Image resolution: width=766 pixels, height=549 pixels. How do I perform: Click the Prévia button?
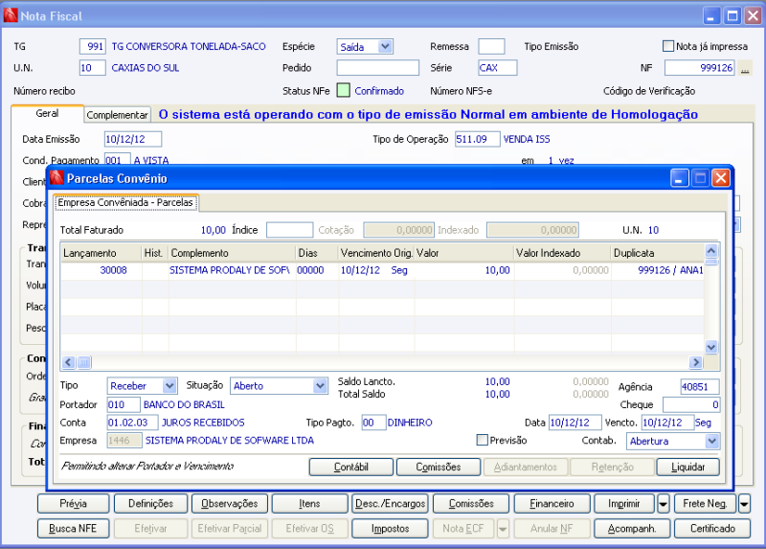(74, 503)
